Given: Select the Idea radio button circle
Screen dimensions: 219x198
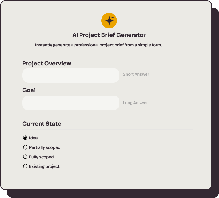Looking at the screenshot, I should click(x=25, y=138).
